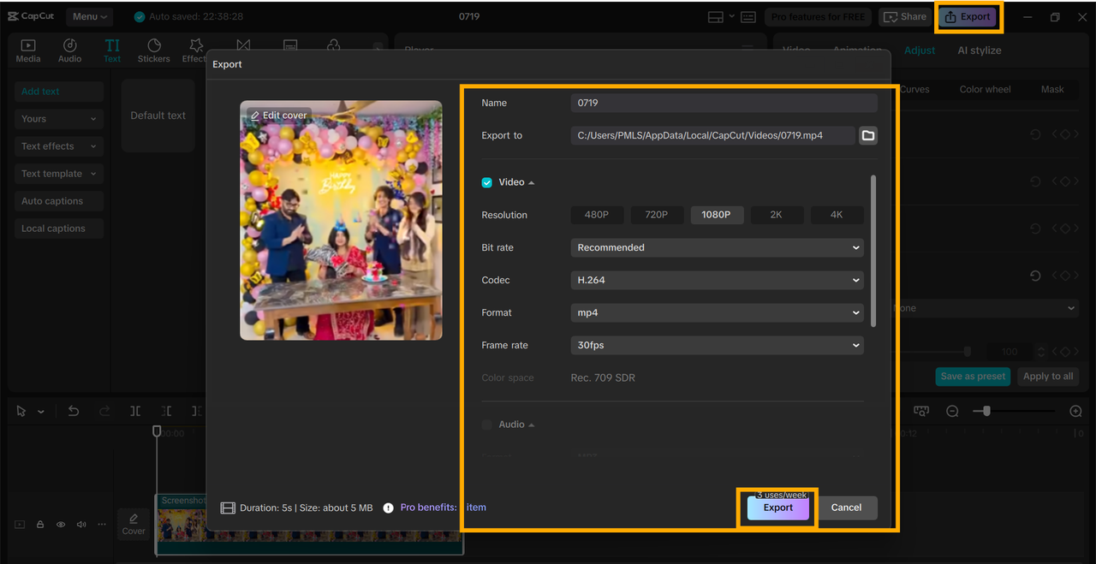This screenshot has width=1096, height=564.
Task: Click the Media icon in top toolbar
Action: coord(28,50)
